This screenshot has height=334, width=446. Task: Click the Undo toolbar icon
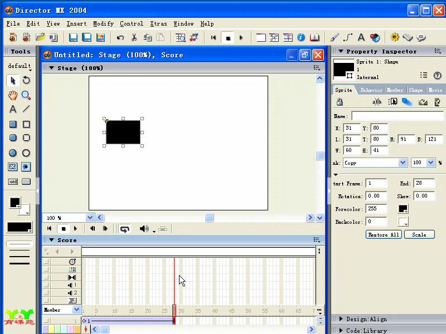[120, 37]
